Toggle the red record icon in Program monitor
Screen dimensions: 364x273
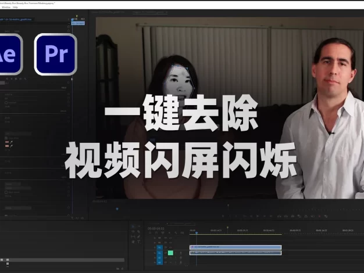tap(320, 216)
